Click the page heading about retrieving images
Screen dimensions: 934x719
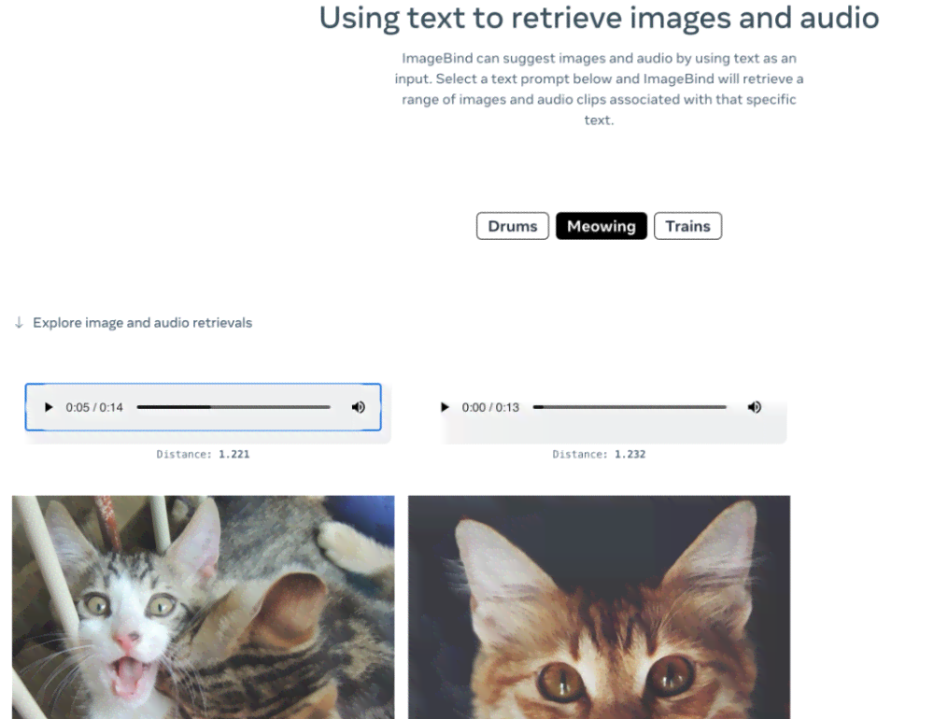pyautogui.click(x=600, y=18)
